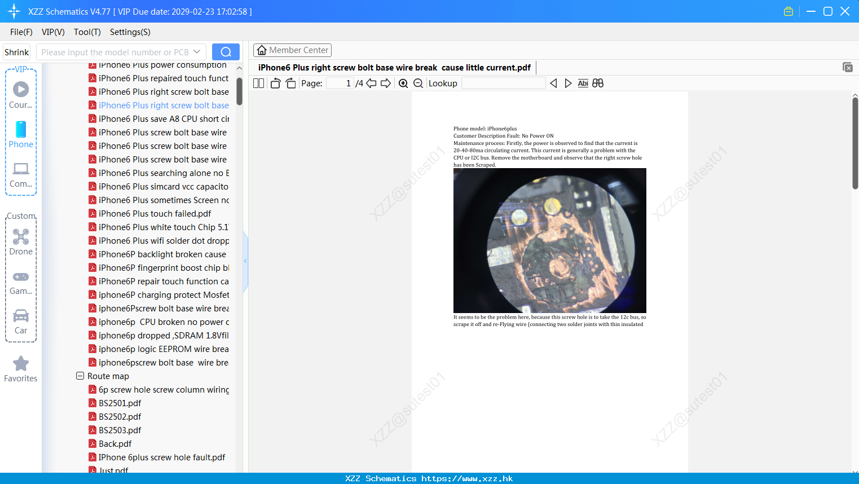This screenshot has width=859, height=484.
Task: Open the Tool(T) menu
Action: [87, 32]
